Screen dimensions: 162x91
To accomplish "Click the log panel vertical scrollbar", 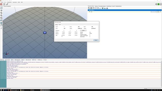I will 161,74.
